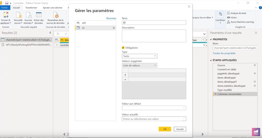The height and width of the screenshot is (138, 262).
Task: Open the Type dropdown showing Texte
Action: pyautogui.click(x=139, y=56)
